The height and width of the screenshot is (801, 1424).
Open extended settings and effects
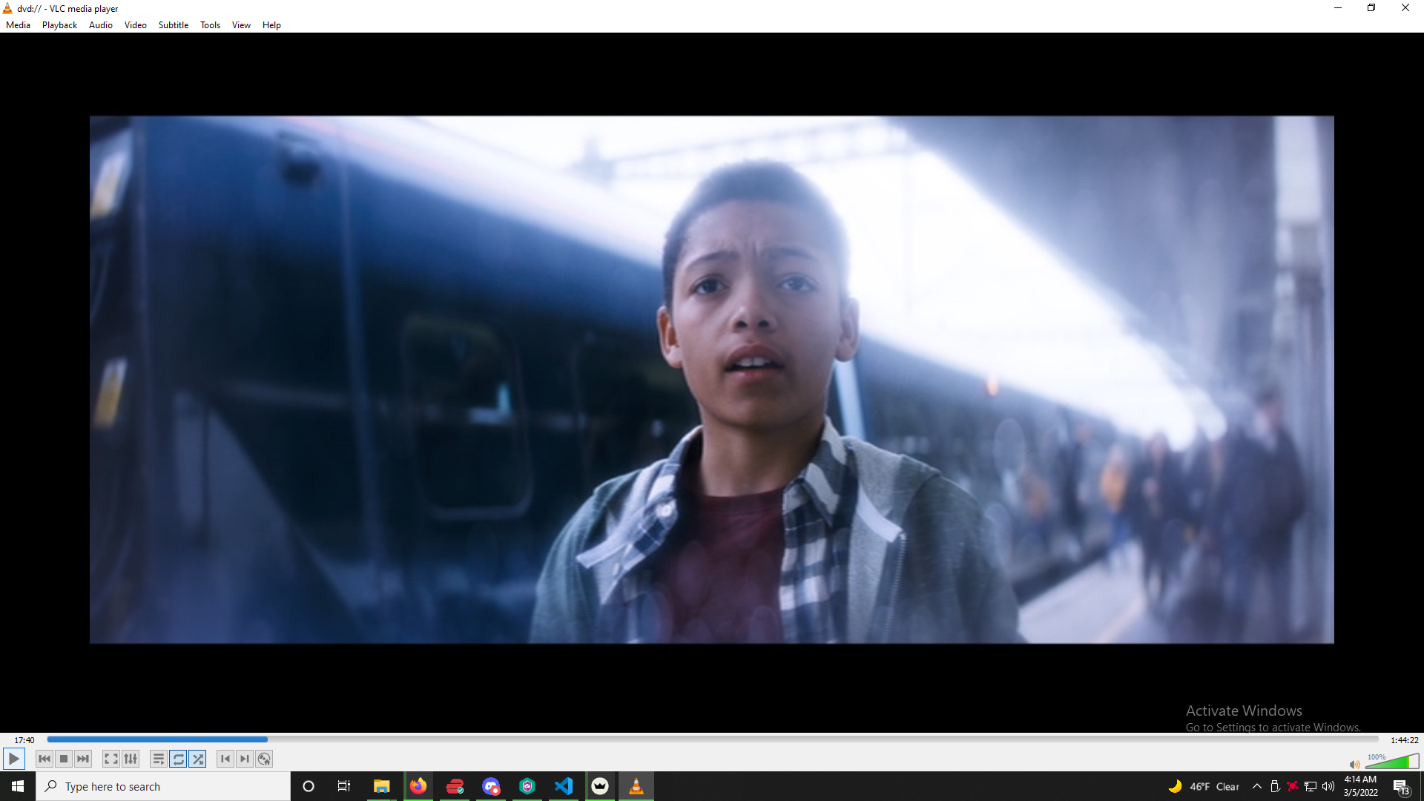[x=131, y=759]
